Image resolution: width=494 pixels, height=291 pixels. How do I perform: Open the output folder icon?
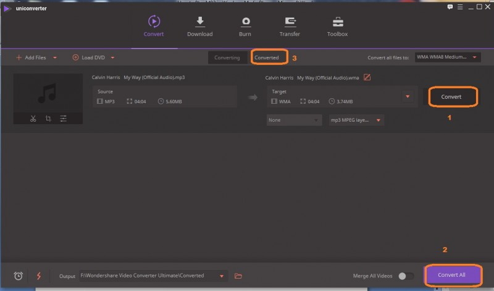click(238, 276)
